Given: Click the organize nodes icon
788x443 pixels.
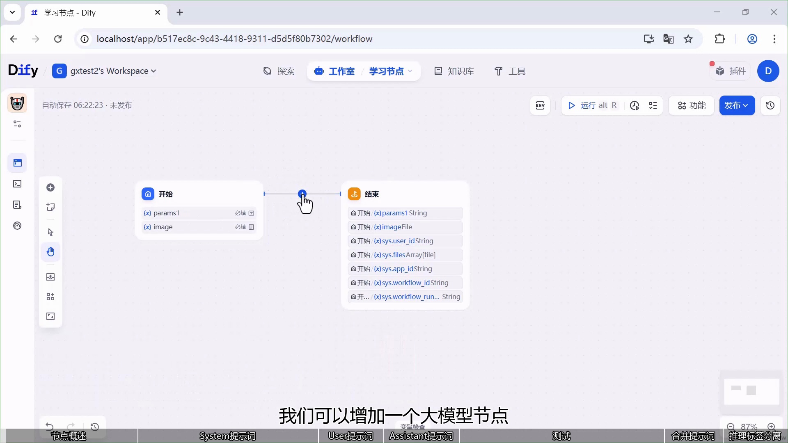Looking at the screenshot, I should (50, 297).
